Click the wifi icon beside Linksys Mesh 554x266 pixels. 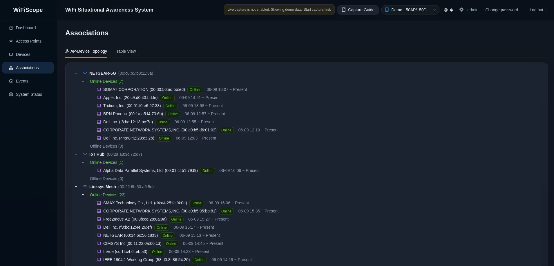click(x=85, y=187)
